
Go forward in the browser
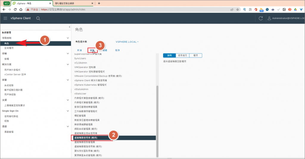point(10,9)
